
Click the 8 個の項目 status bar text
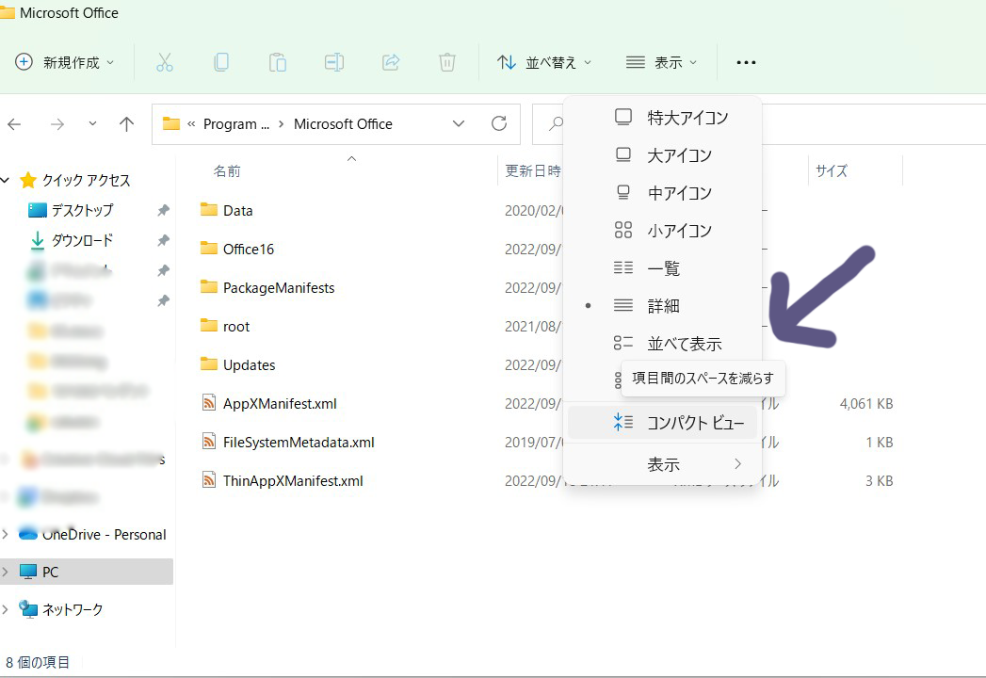click(38, 662)
